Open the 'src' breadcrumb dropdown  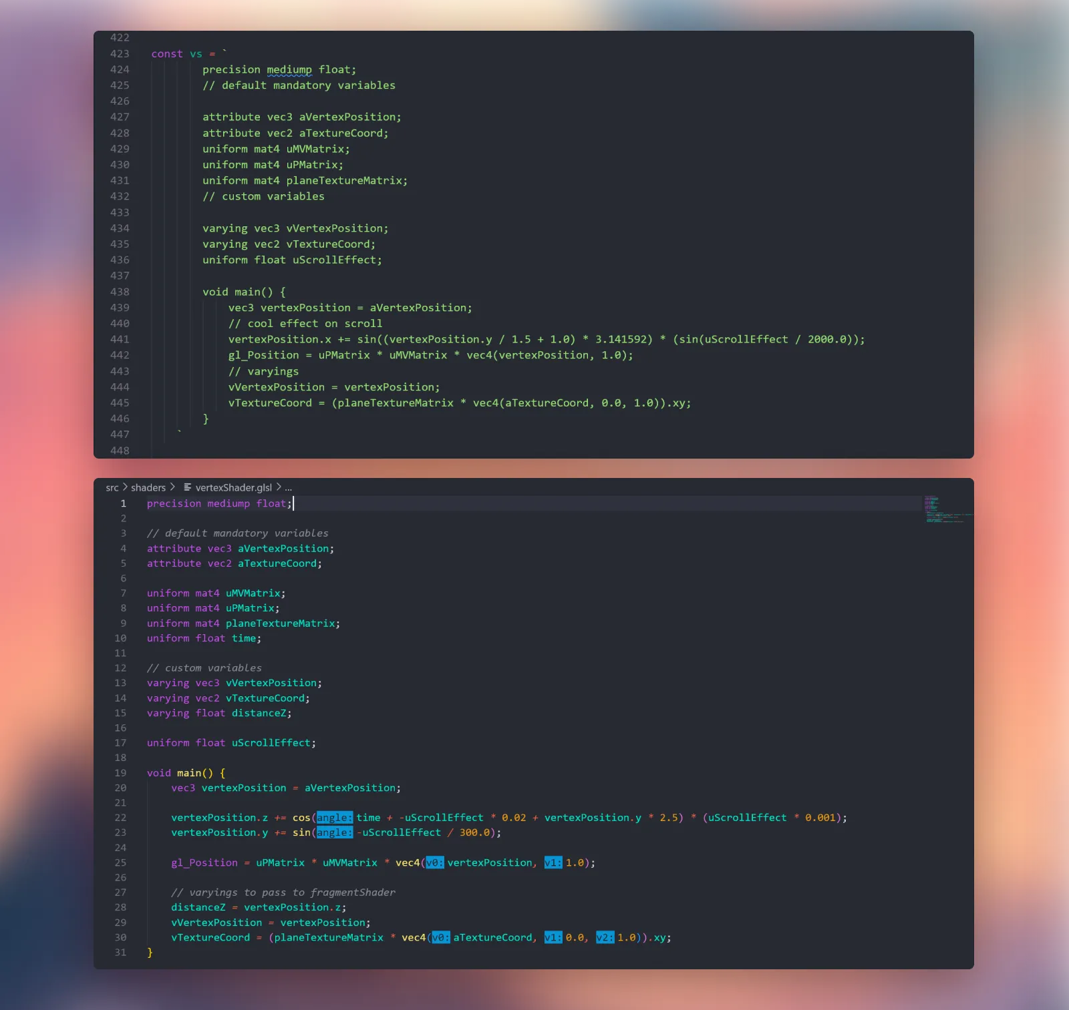point(112,487)
